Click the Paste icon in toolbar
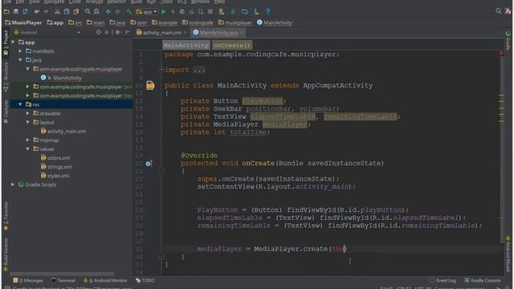This screenshot has width=514, height=289. [76, 12]
